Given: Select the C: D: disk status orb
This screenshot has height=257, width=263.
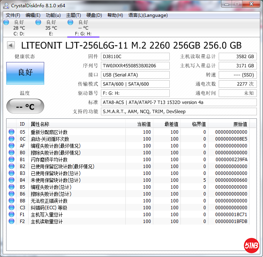Looking at the screenshot, I should point(6,23).
